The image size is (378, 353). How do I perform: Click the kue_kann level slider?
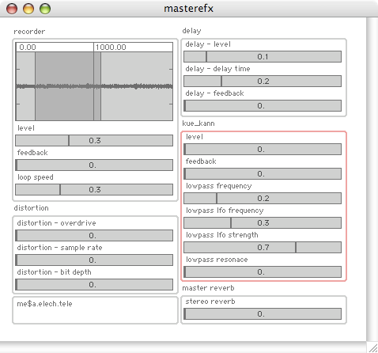263,149
